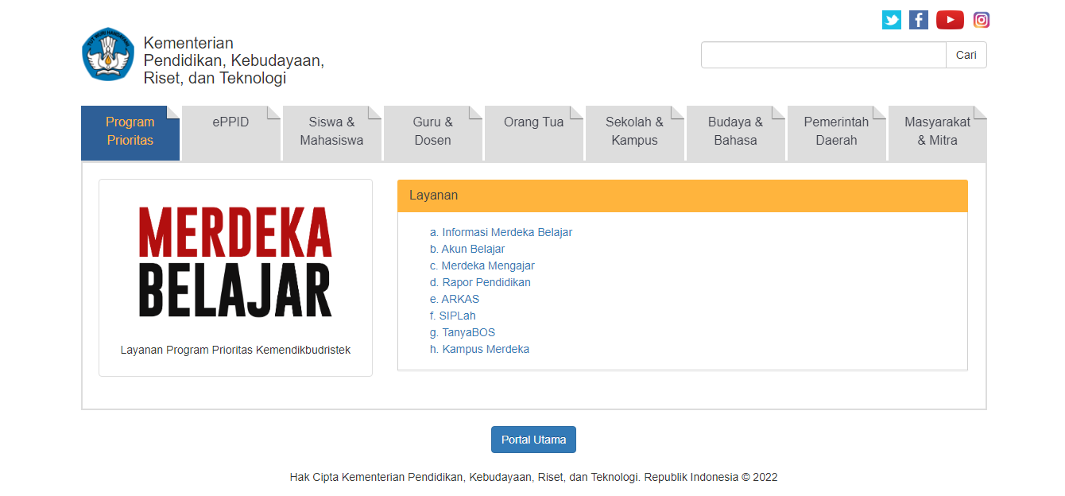Switch to the ePPID tab
The width and height of the screenshot is (1065, 496).
coord(231,133)
